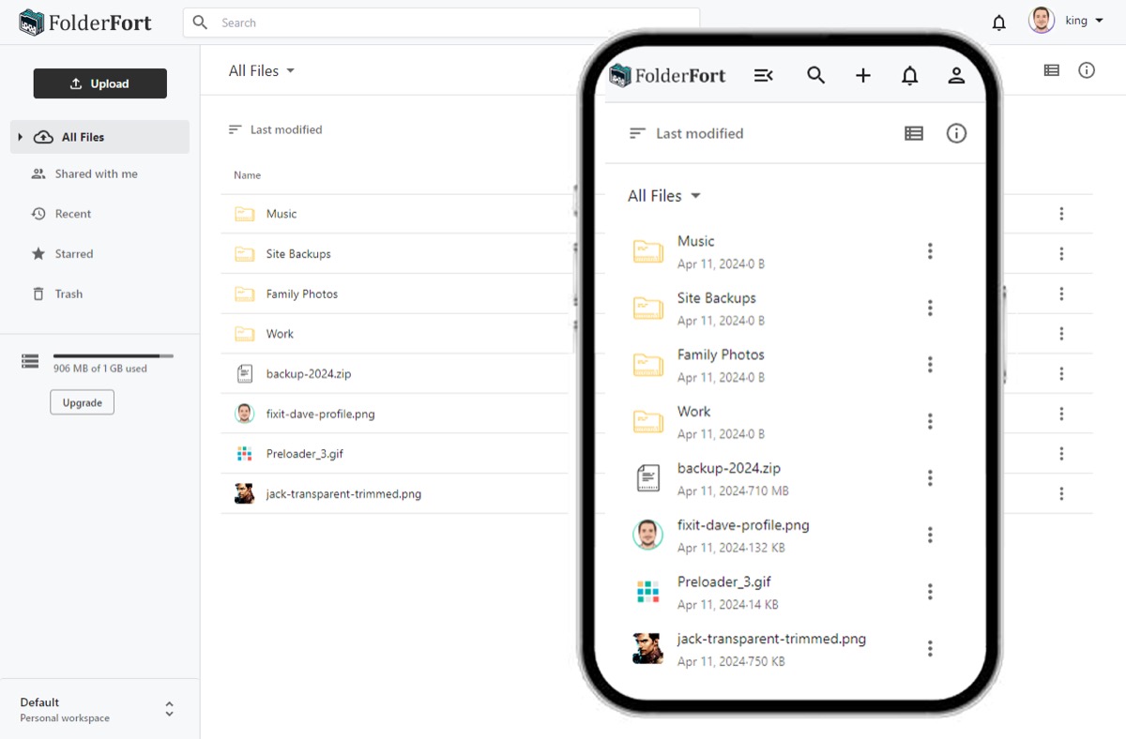Screen dimensions: 1126x739
Task: Click the notification bell in desktop header
Action: tap(999, 23)
